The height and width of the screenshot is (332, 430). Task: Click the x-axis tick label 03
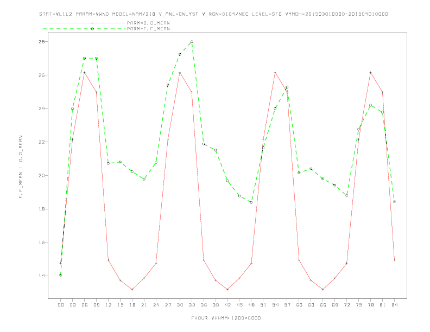click(x=72, y=305)
